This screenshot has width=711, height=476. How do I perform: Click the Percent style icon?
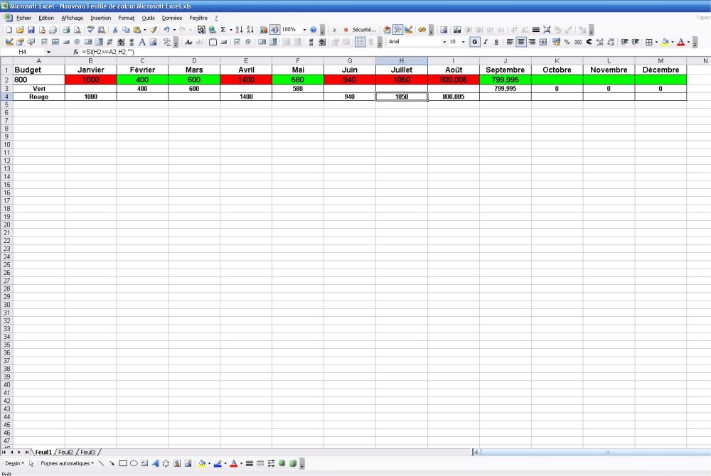pyautogui.click(x=567, y=42)
